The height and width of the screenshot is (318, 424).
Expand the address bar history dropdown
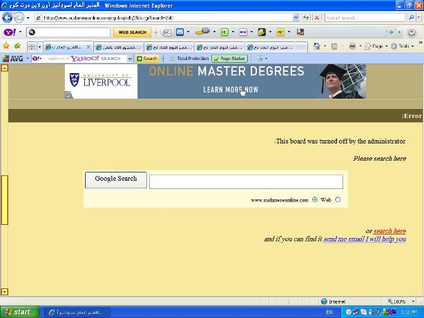(x=296, y=18)
